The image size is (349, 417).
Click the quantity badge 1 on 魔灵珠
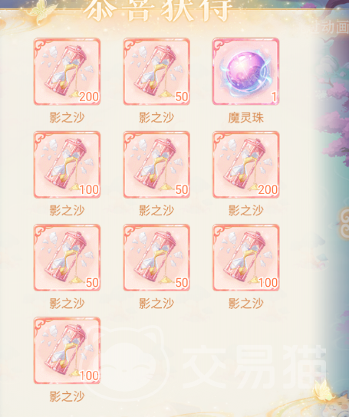click(274, 97)
